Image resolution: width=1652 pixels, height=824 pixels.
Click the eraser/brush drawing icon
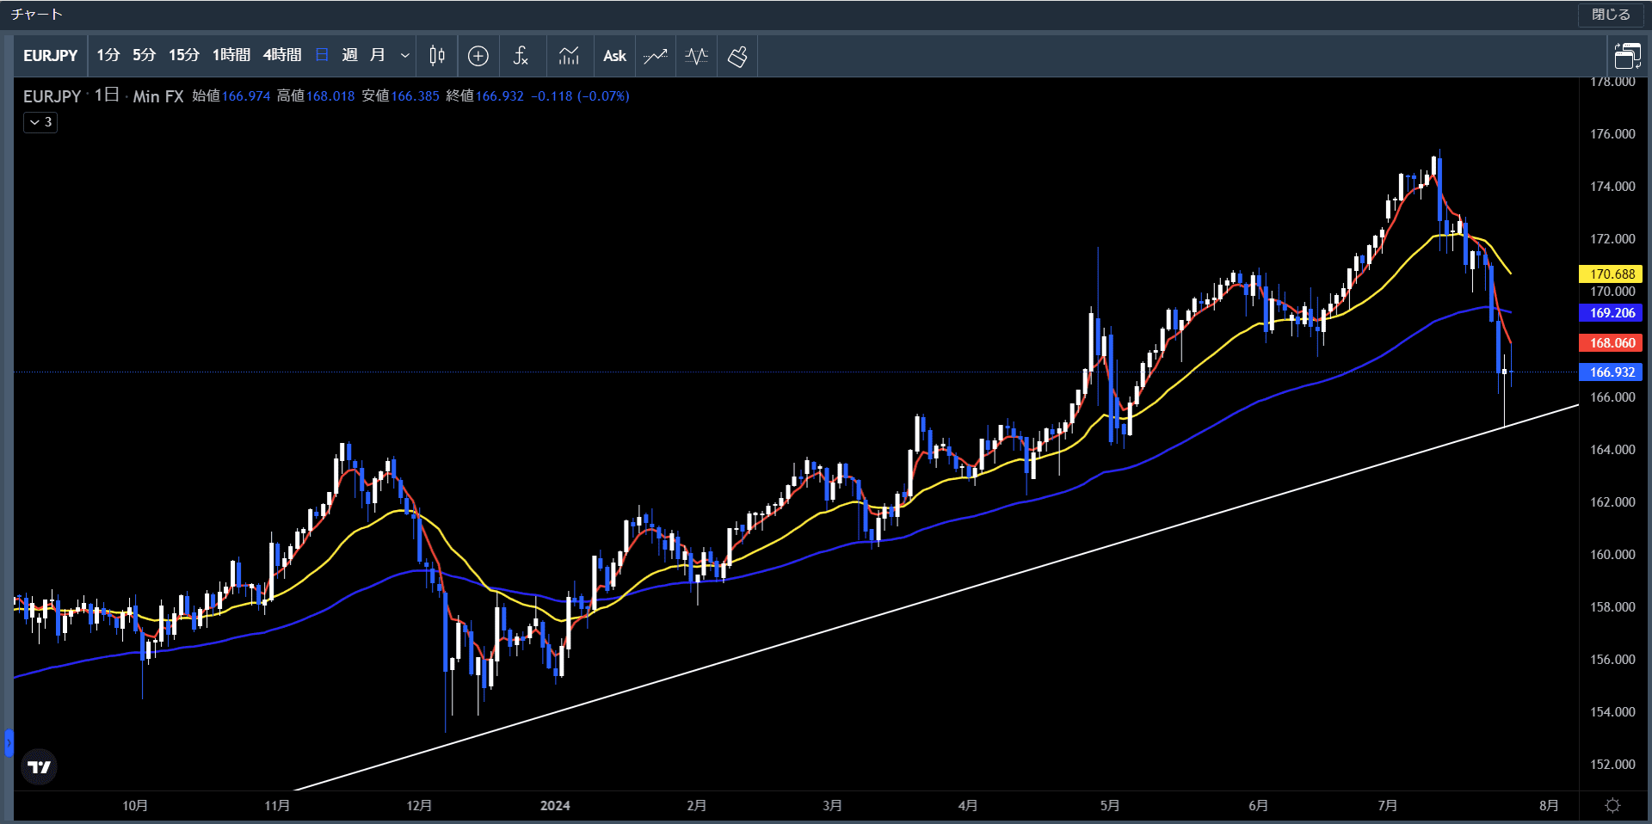click(737, 56)
